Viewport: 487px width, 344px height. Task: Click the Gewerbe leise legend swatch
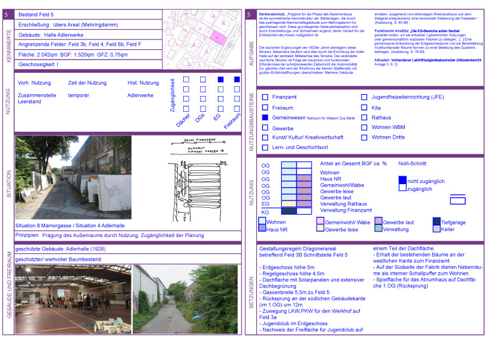coord(320,228)
